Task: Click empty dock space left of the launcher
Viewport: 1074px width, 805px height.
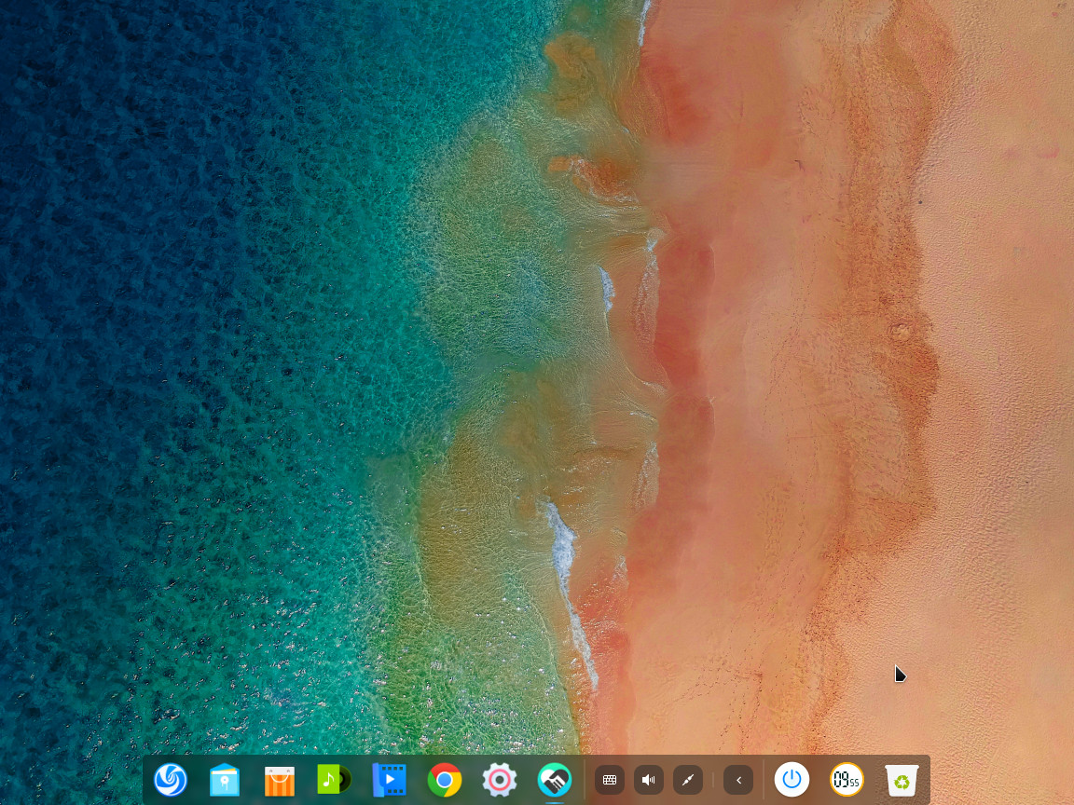Action: pyautogui.click(x=147, y=780)
